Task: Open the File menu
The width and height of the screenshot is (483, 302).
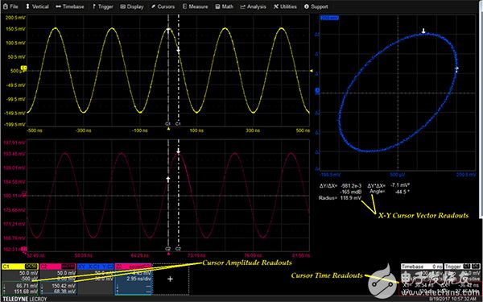Action: coord(10,6)
